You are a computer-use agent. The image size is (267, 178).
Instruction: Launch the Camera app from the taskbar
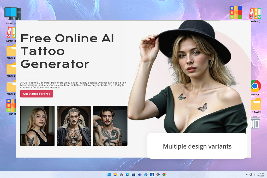pyautogui.click(x=122, y=175)
